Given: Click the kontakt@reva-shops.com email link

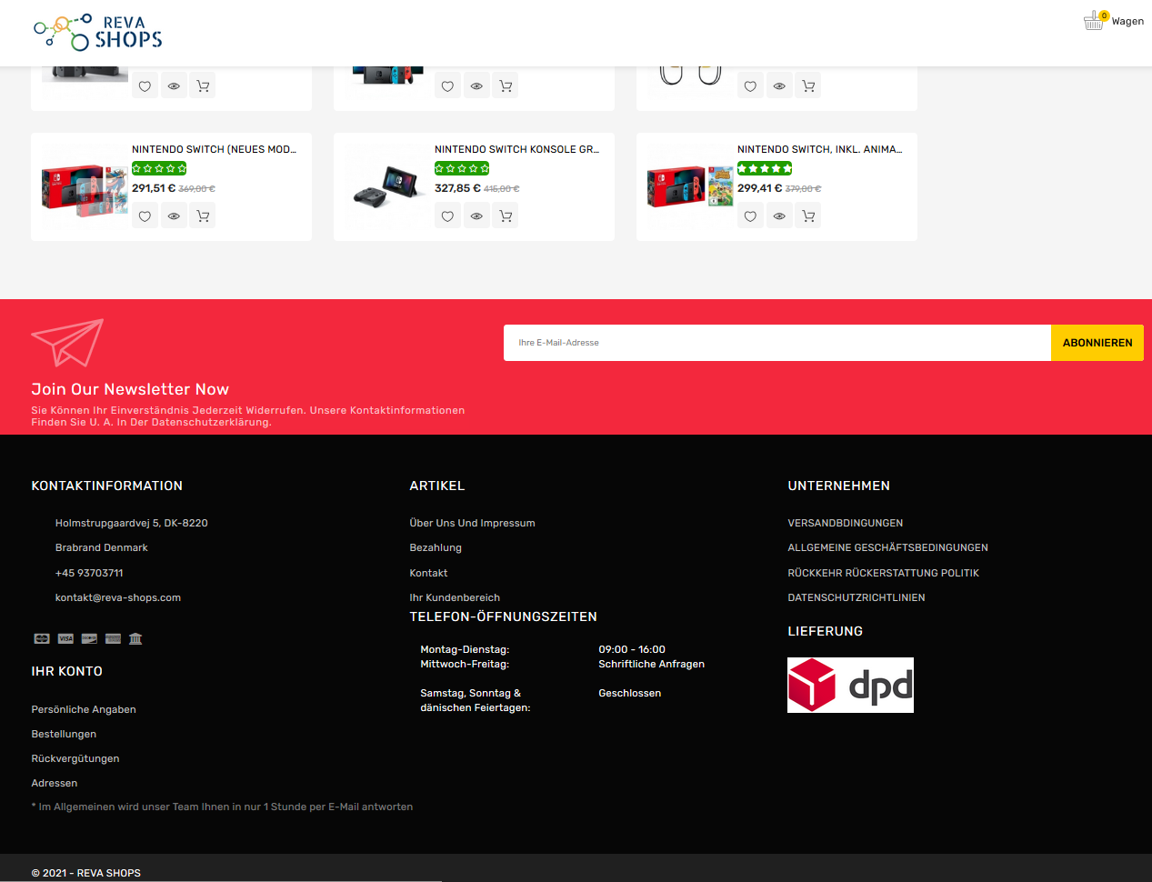Looking at the screenshot, I should coord(117,597).
